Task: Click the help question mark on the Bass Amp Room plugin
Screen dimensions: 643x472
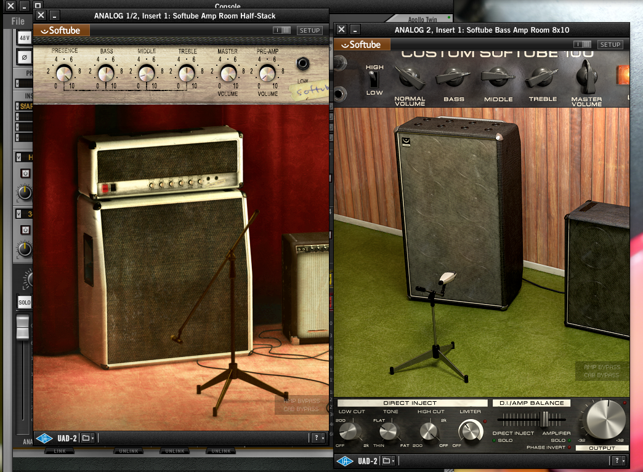Action: point(618,460)
